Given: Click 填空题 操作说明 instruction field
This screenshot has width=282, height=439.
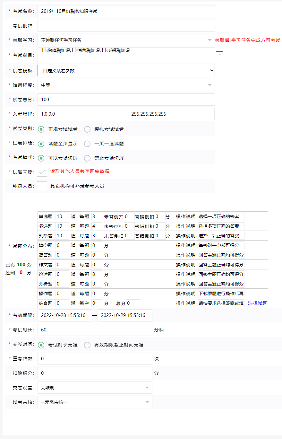Looking at the screenshot, I should [221, 245].
